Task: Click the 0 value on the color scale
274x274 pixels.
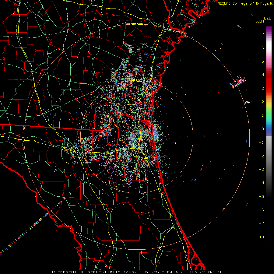Action: click(263, 129)
